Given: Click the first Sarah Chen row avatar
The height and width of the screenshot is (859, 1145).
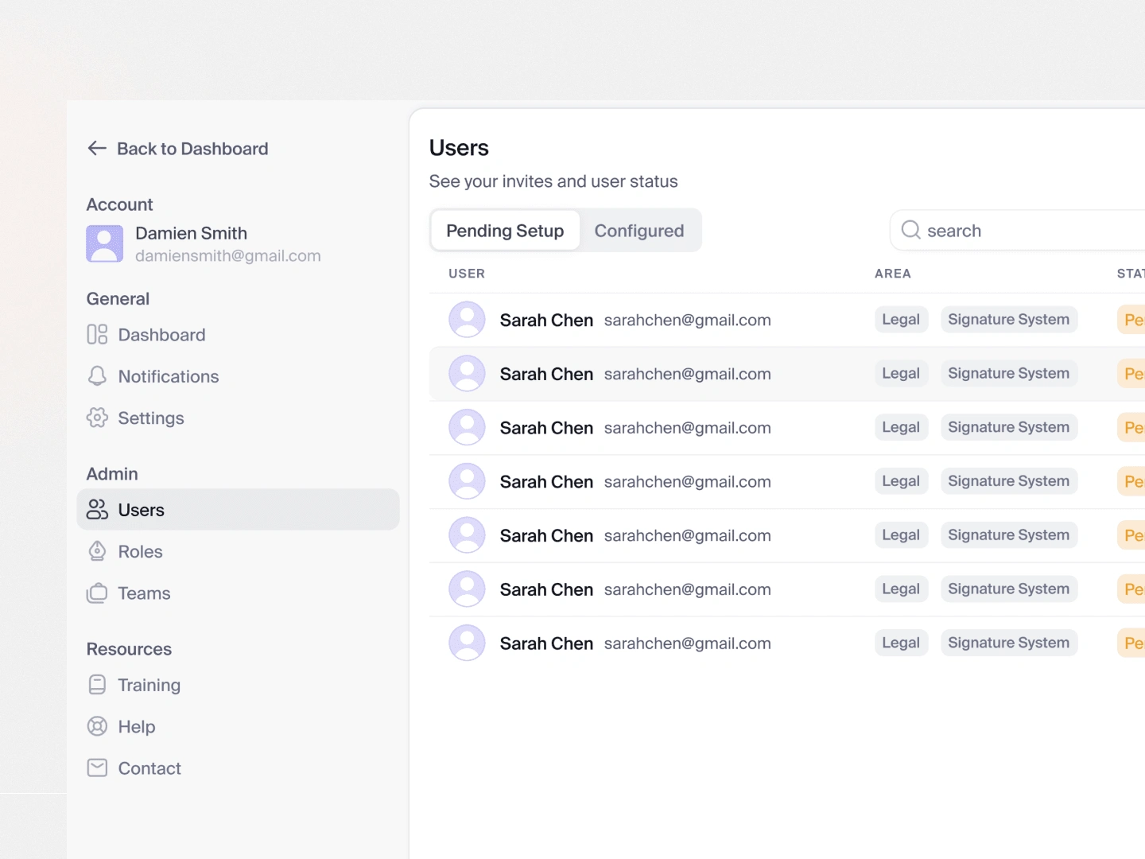Looking at the screenshot, I should [x=467, y=320].
